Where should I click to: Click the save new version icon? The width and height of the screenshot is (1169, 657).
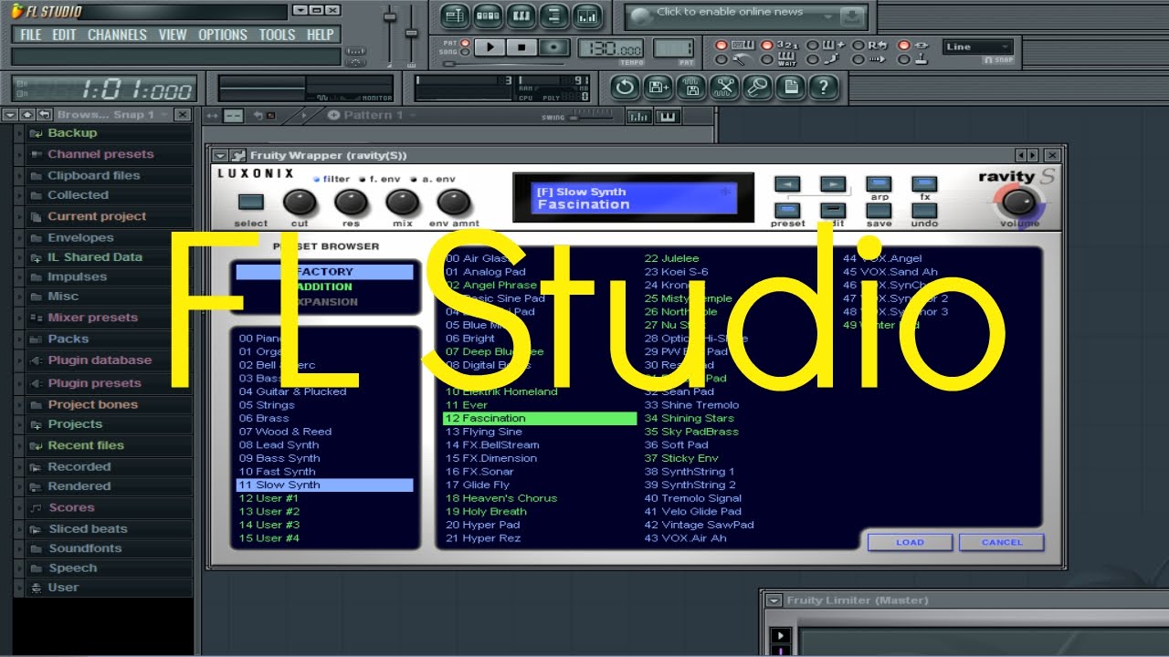click(x=658, y=88)
